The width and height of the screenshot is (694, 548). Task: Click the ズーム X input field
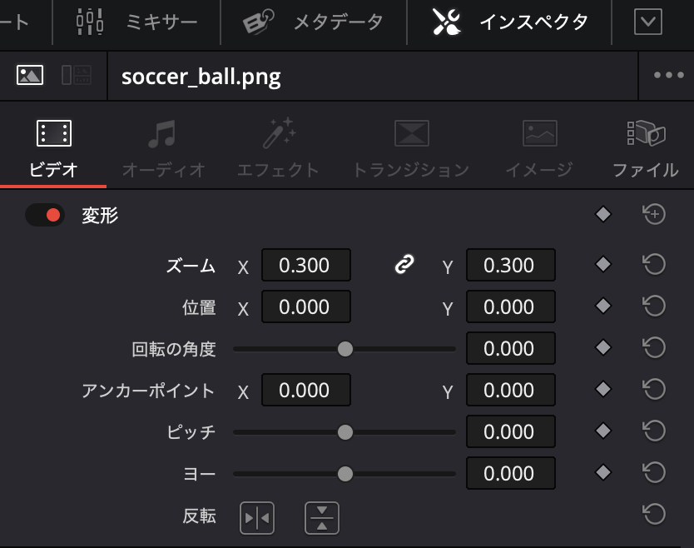click(x=307, y=265)
